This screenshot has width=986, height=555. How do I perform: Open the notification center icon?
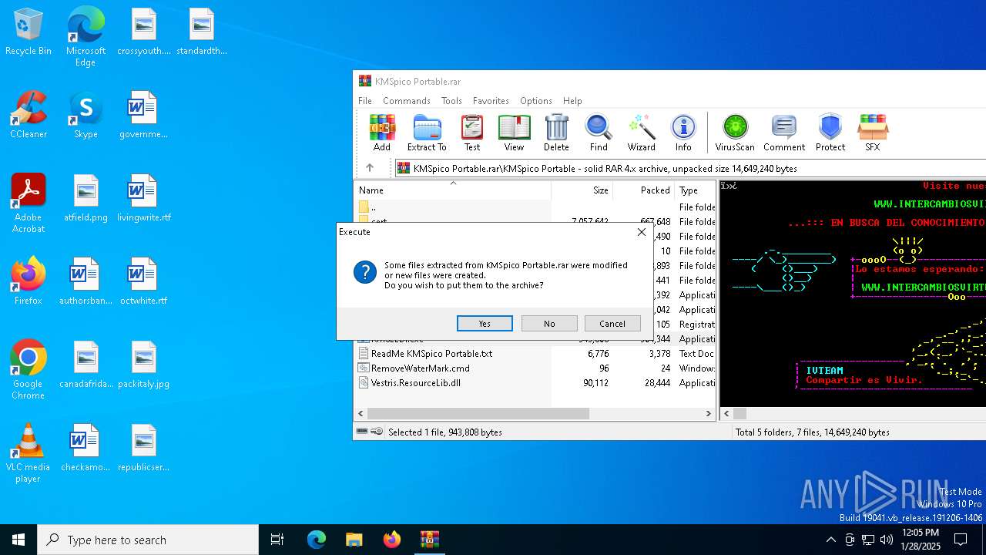click(961, 540)
